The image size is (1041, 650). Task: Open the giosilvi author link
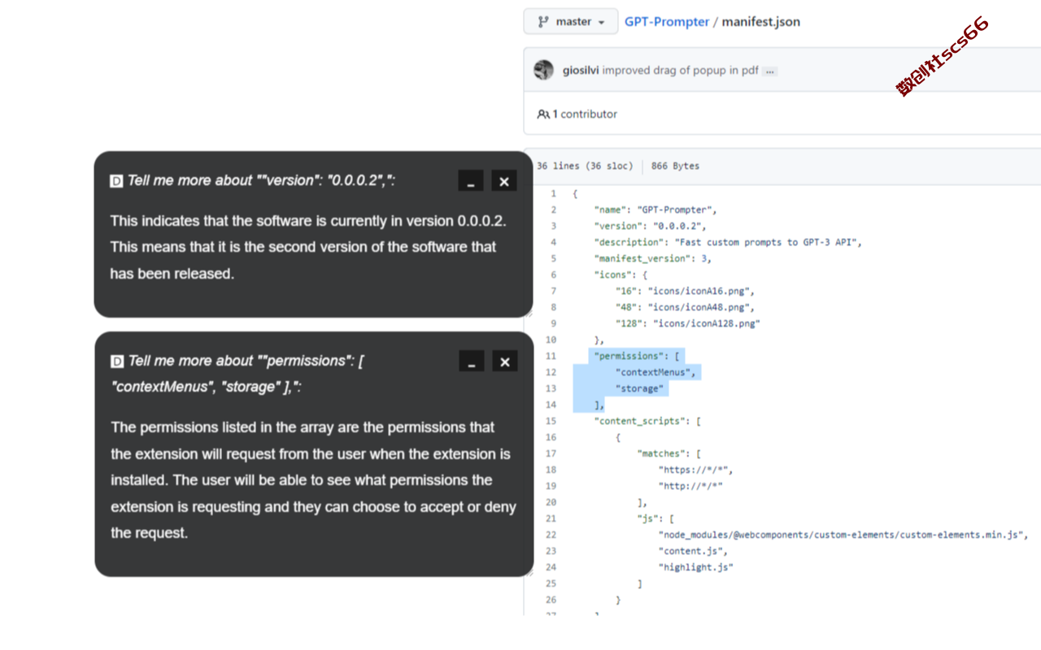[x=581, y=71]
